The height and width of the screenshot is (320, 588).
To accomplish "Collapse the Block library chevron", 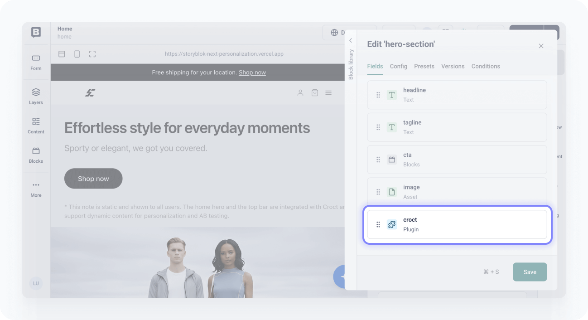I will pos(351,41).
